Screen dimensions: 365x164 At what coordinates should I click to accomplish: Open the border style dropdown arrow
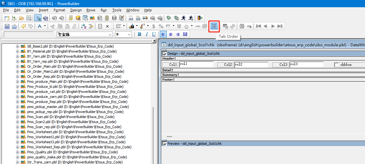point(173,26)
